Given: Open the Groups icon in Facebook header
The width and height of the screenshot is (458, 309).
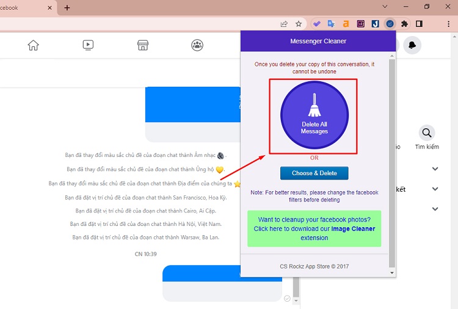Looking at the screenshot, I should pyautogui.click(x=197, y=45).
